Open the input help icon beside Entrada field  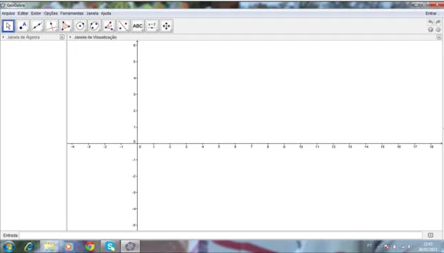[430, 235]
